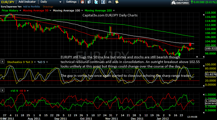Image resolution: width=217 pixels, height=120 pixels.
Task: Close the Stochastics indicator panel
Action: (2, 61)
